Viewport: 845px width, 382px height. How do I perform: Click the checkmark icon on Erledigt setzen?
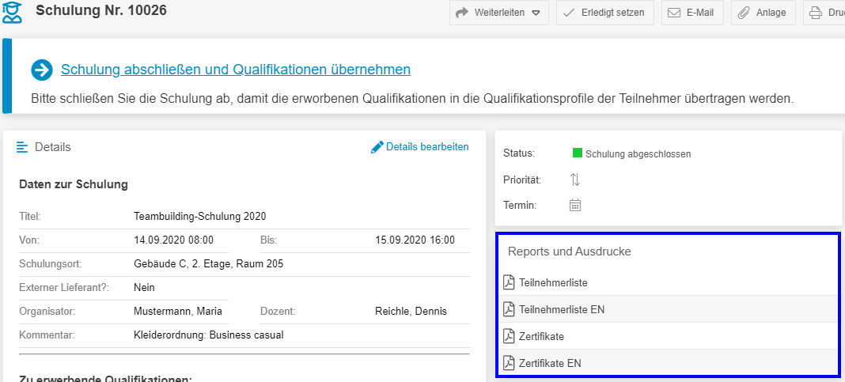569,13
